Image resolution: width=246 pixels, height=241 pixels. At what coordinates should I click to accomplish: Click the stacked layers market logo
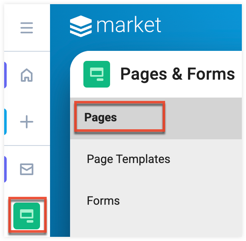coord(81,26)
